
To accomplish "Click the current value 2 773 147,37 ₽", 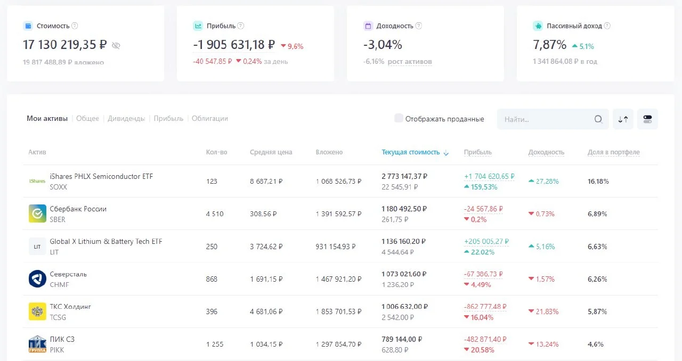I will pos(404,176).
